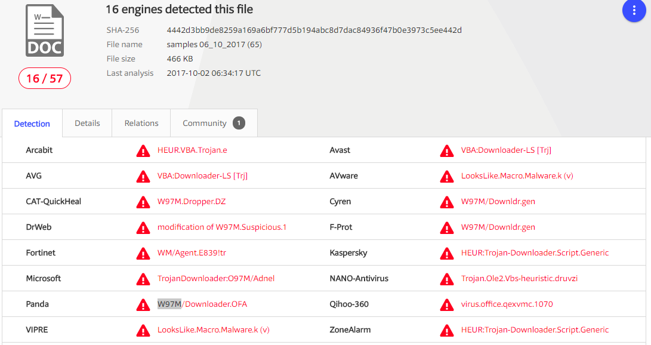Viewport: 651px width, 345px height.
Task: Click the warning triangle for Microsoft detection
Action: click(143, 279)
